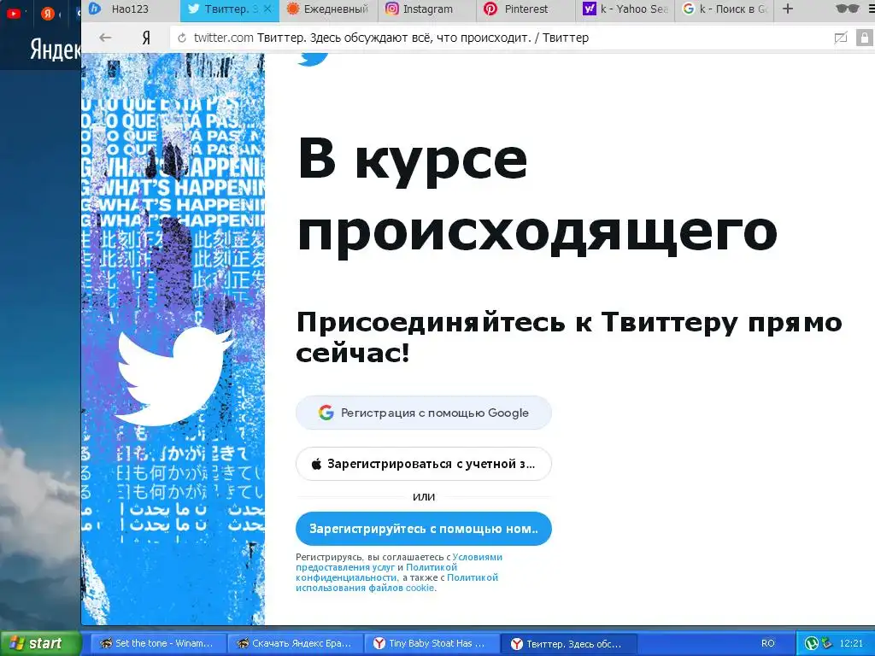Open the Ежедневный tab

tap(327, 9)
